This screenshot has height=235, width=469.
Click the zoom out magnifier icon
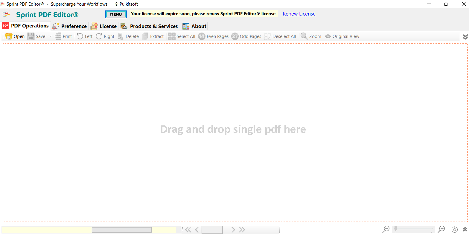[386, 229]
